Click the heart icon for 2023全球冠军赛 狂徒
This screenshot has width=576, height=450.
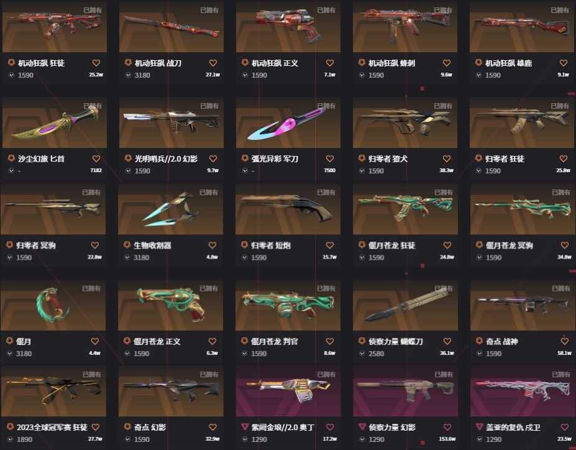pos(96,427)
